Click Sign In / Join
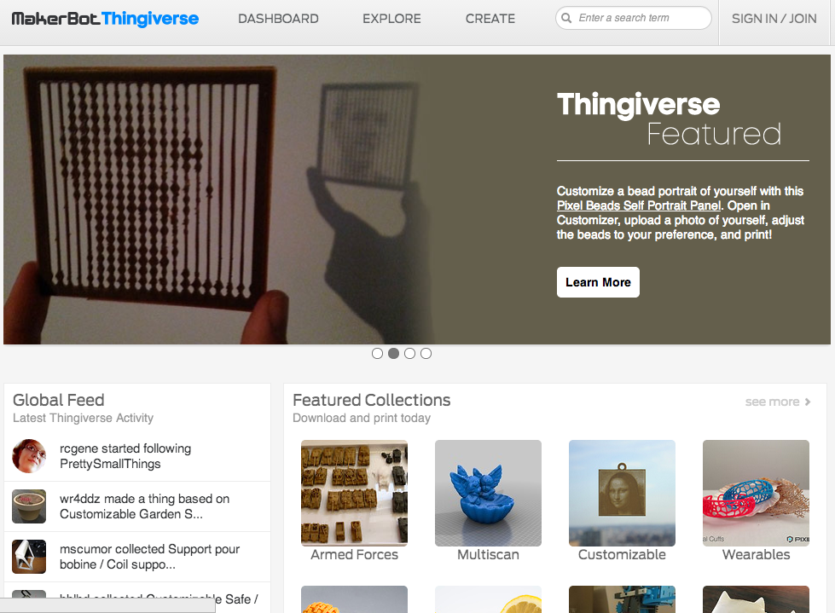The width and height of the screenshot is (835, 613). 774,19
